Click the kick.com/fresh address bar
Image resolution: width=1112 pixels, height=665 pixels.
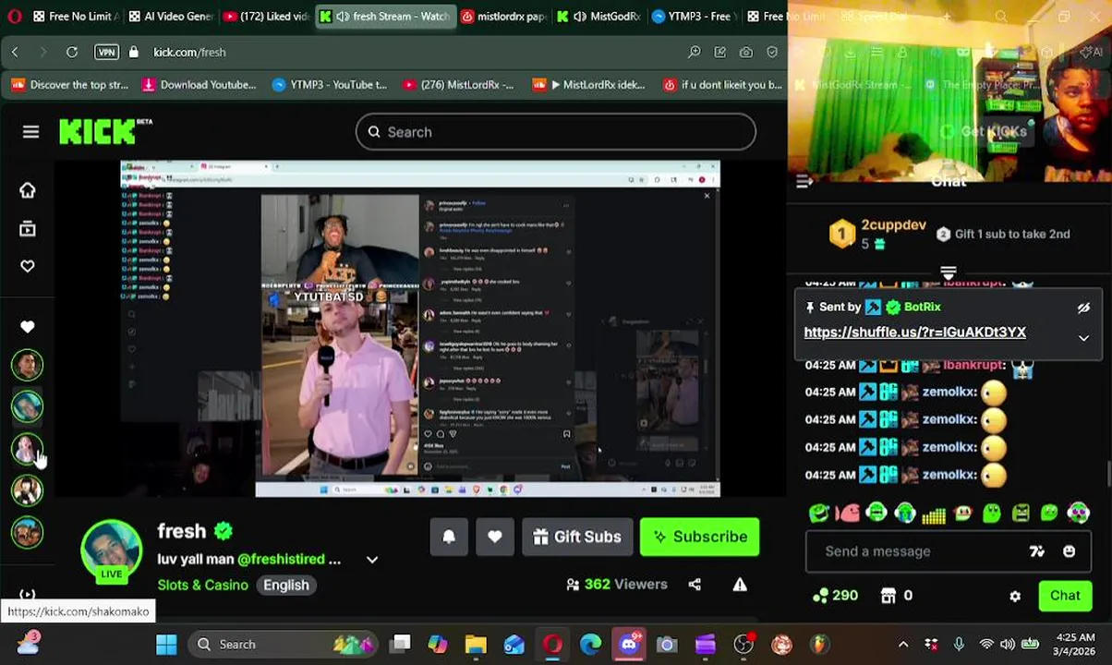[189, 52]
